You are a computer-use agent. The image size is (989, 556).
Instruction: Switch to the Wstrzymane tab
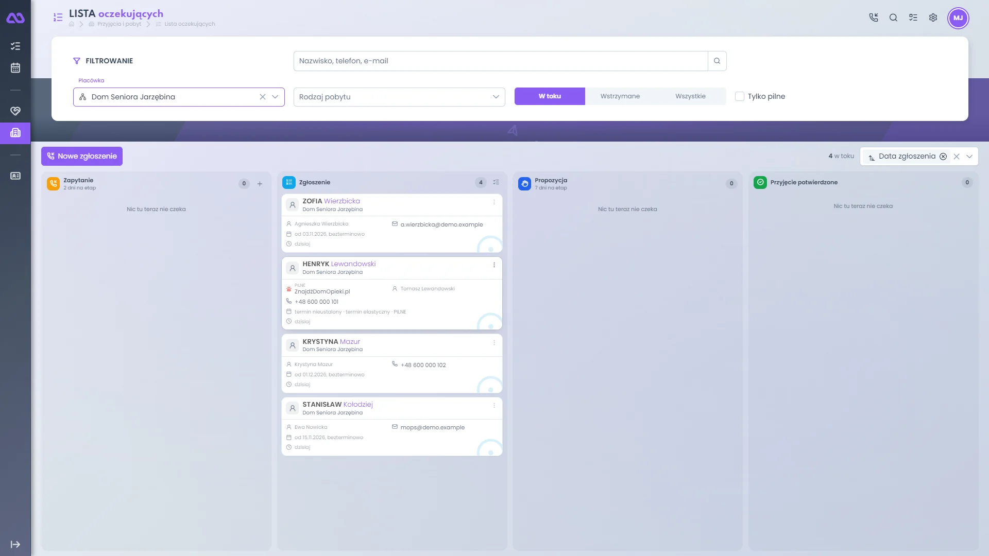[x=620, y=96]
